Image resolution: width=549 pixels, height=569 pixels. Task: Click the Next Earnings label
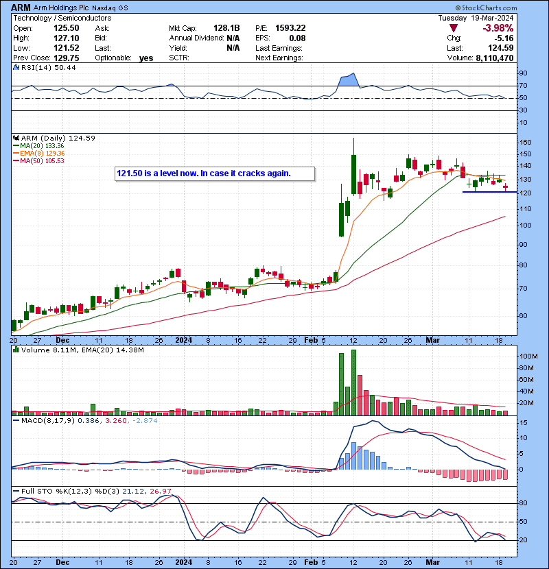279,58
